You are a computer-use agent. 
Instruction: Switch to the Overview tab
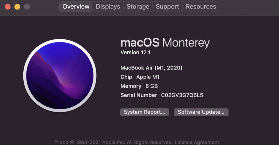coord(76,7)
